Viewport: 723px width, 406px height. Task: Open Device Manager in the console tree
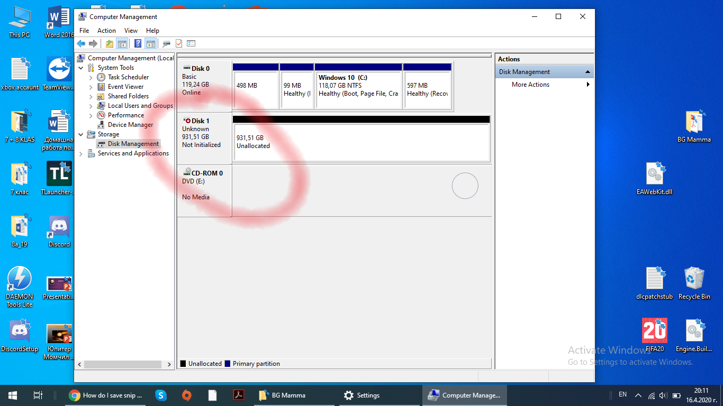pos(130,125)
